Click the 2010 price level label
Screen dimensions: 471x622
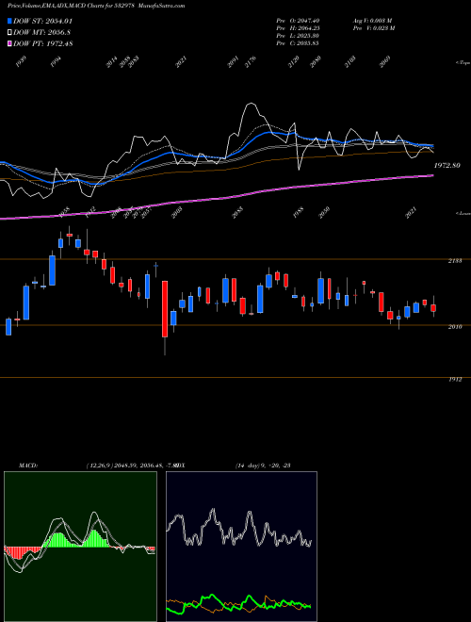[455, 327]
